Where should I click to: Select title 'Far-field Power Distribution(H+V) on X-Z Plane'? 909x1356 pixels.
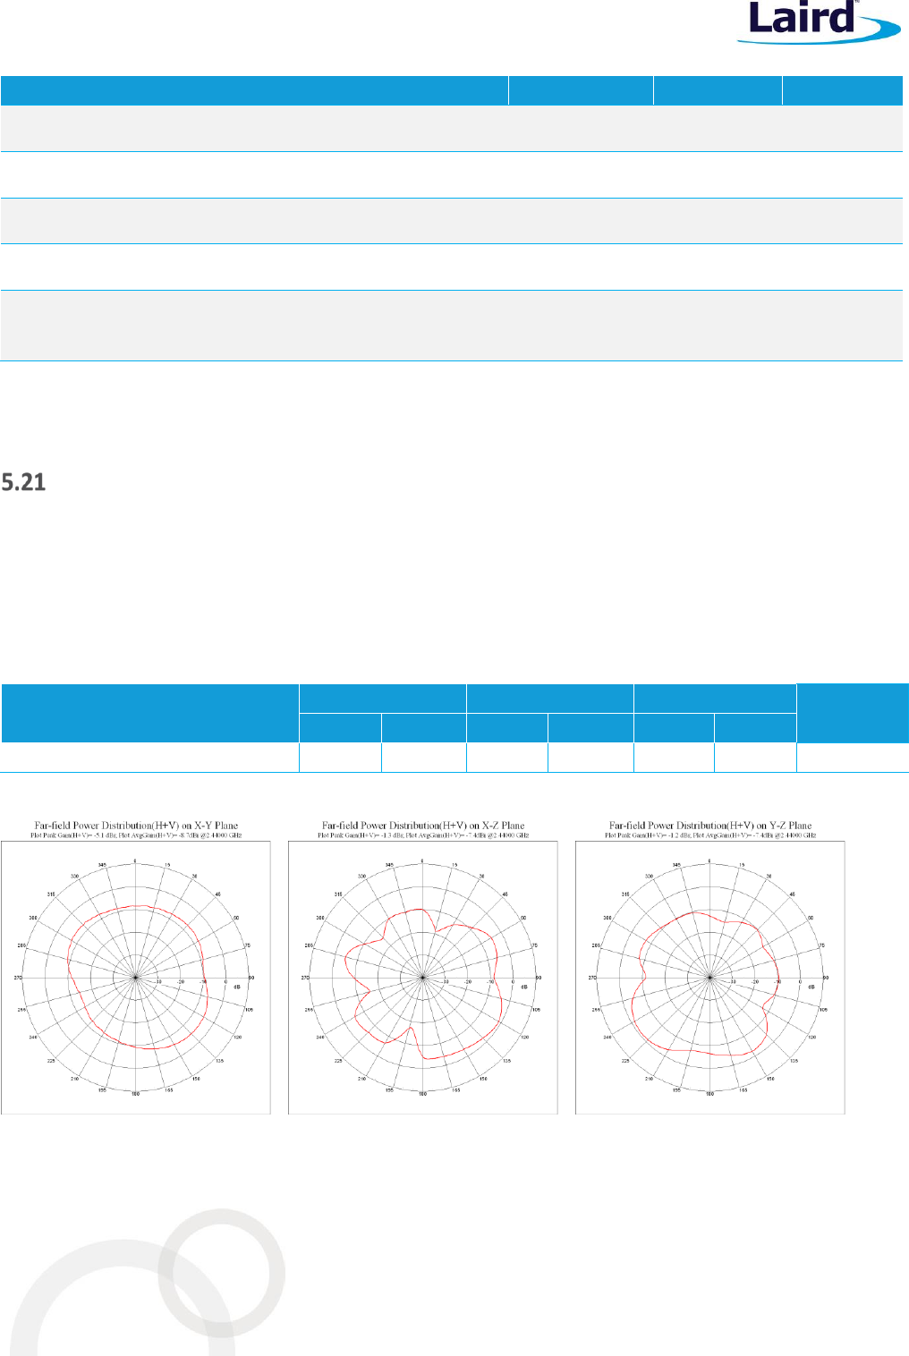tap(423, 826)
